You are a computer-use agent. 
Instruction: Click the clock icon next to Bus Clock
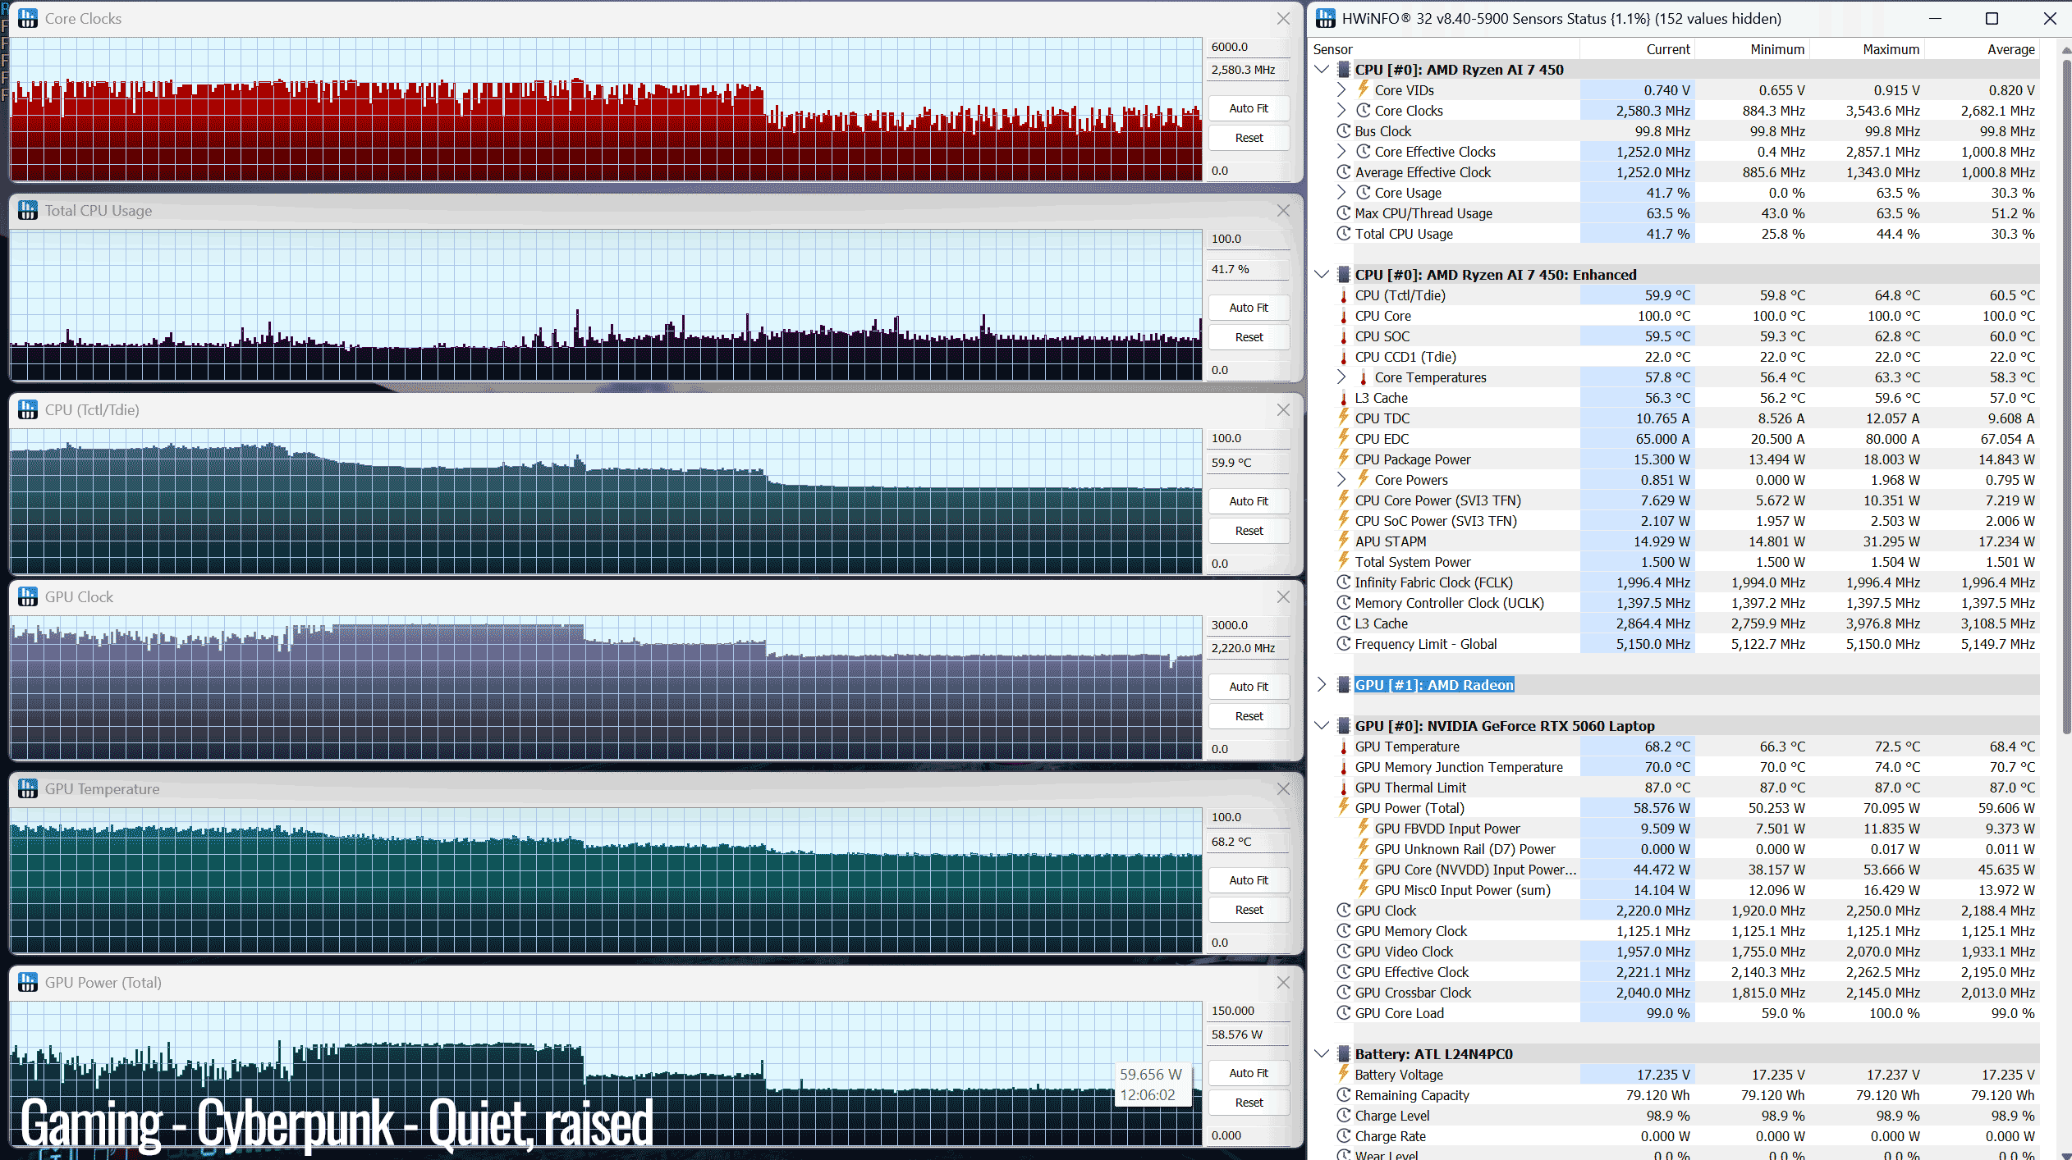(x=1344, y=131)
